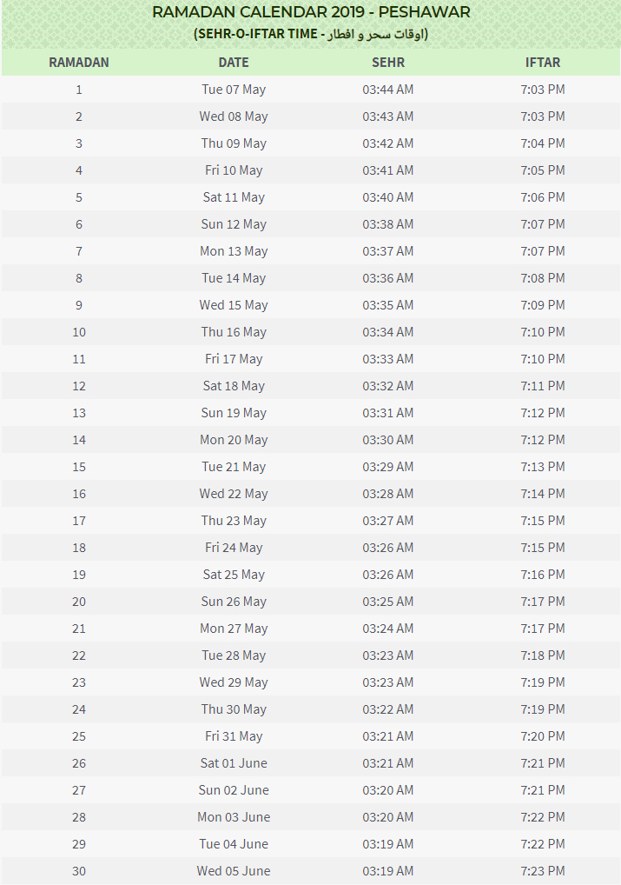621x885 pixels.
Task: Click Sehr time 03:44 AM
Action: (x=388, y=90)
